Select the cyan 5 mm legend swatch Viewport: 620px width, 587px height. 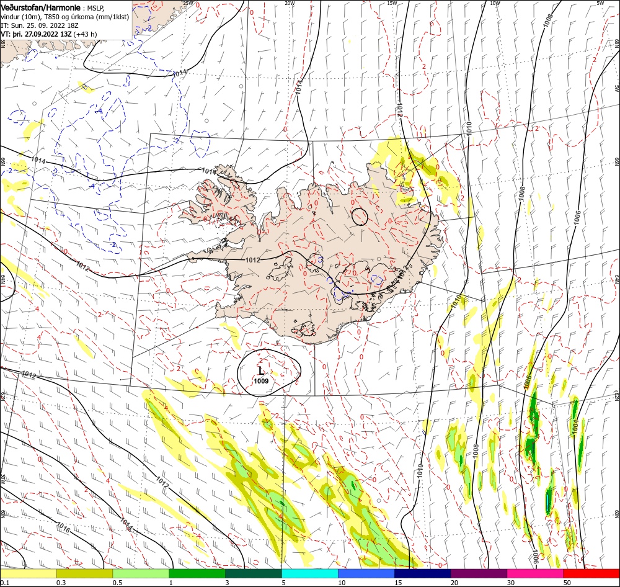[310, 573]
